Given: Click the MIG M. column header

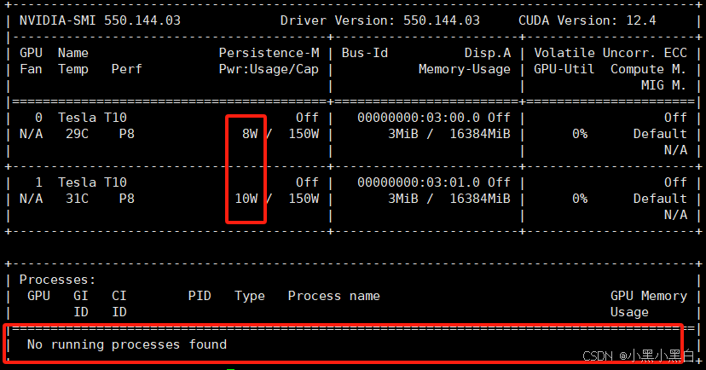Looking at the screenshot, I should point(663,85).
